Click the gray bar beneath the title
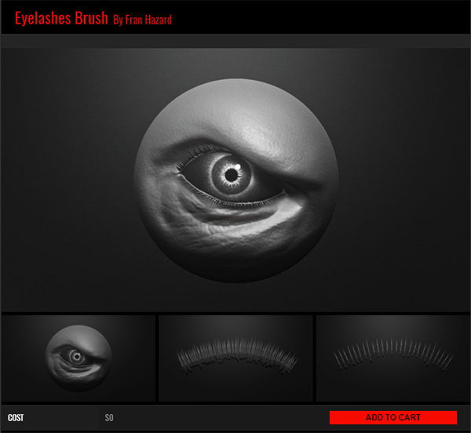This screenshot has height=433, width=471. 235,41
